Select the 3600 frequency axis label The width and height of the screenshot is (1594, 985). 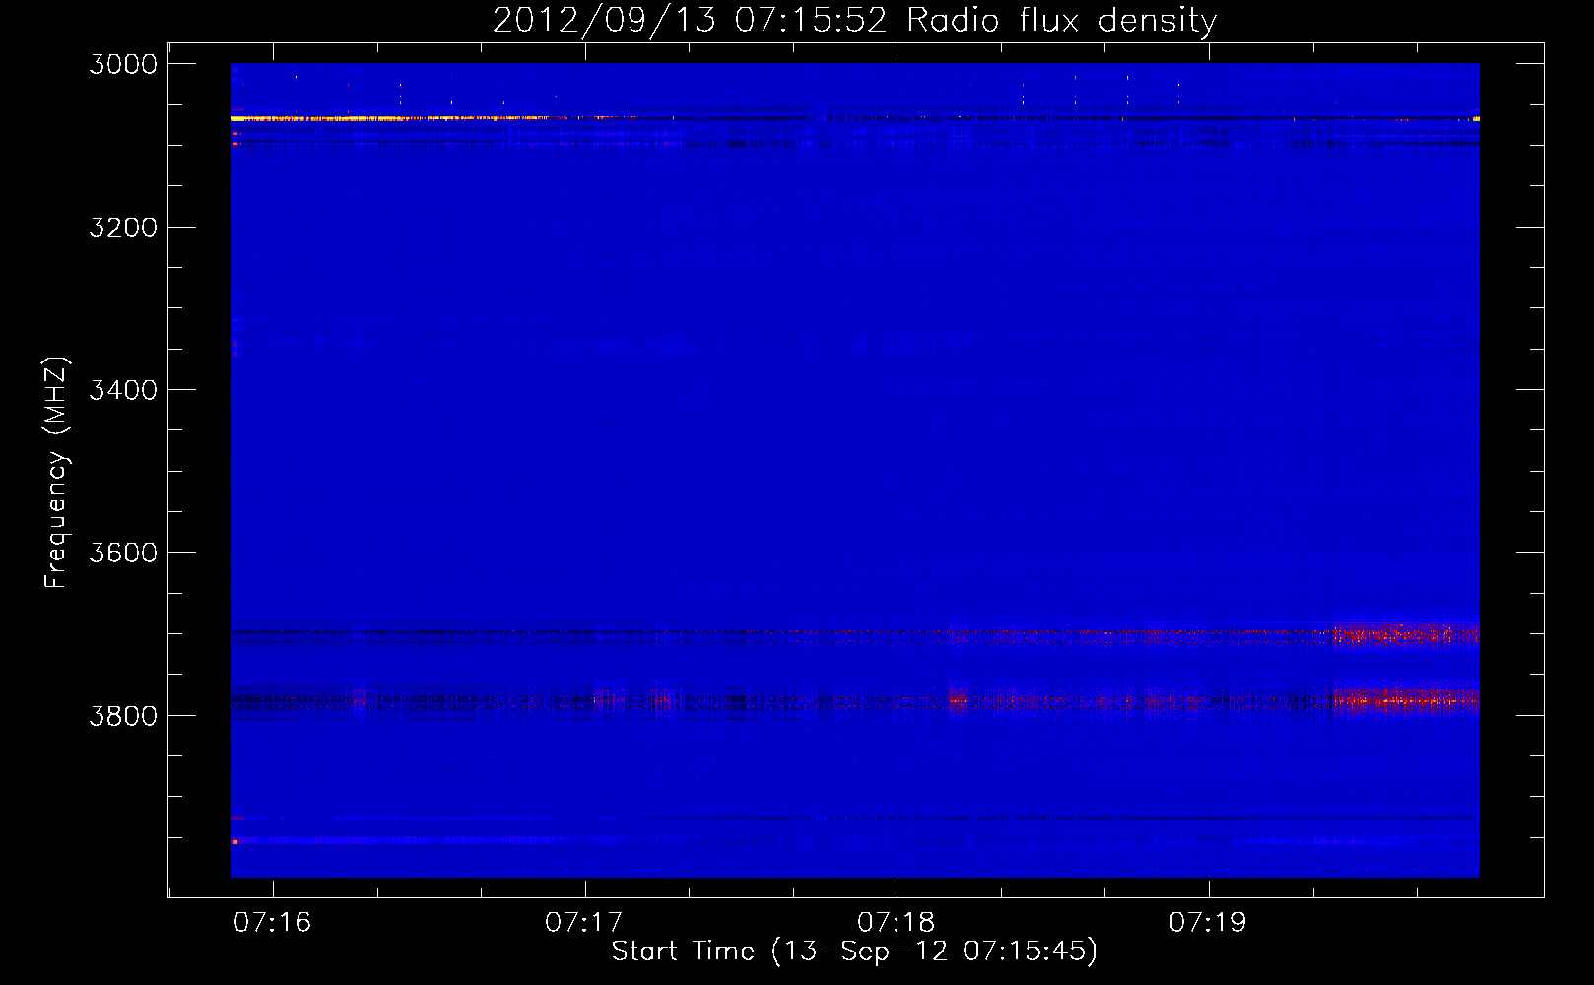pyautogui.click(x=123, y=553)
